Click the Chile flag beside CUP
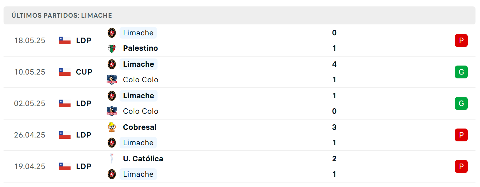 pos(65,72)
